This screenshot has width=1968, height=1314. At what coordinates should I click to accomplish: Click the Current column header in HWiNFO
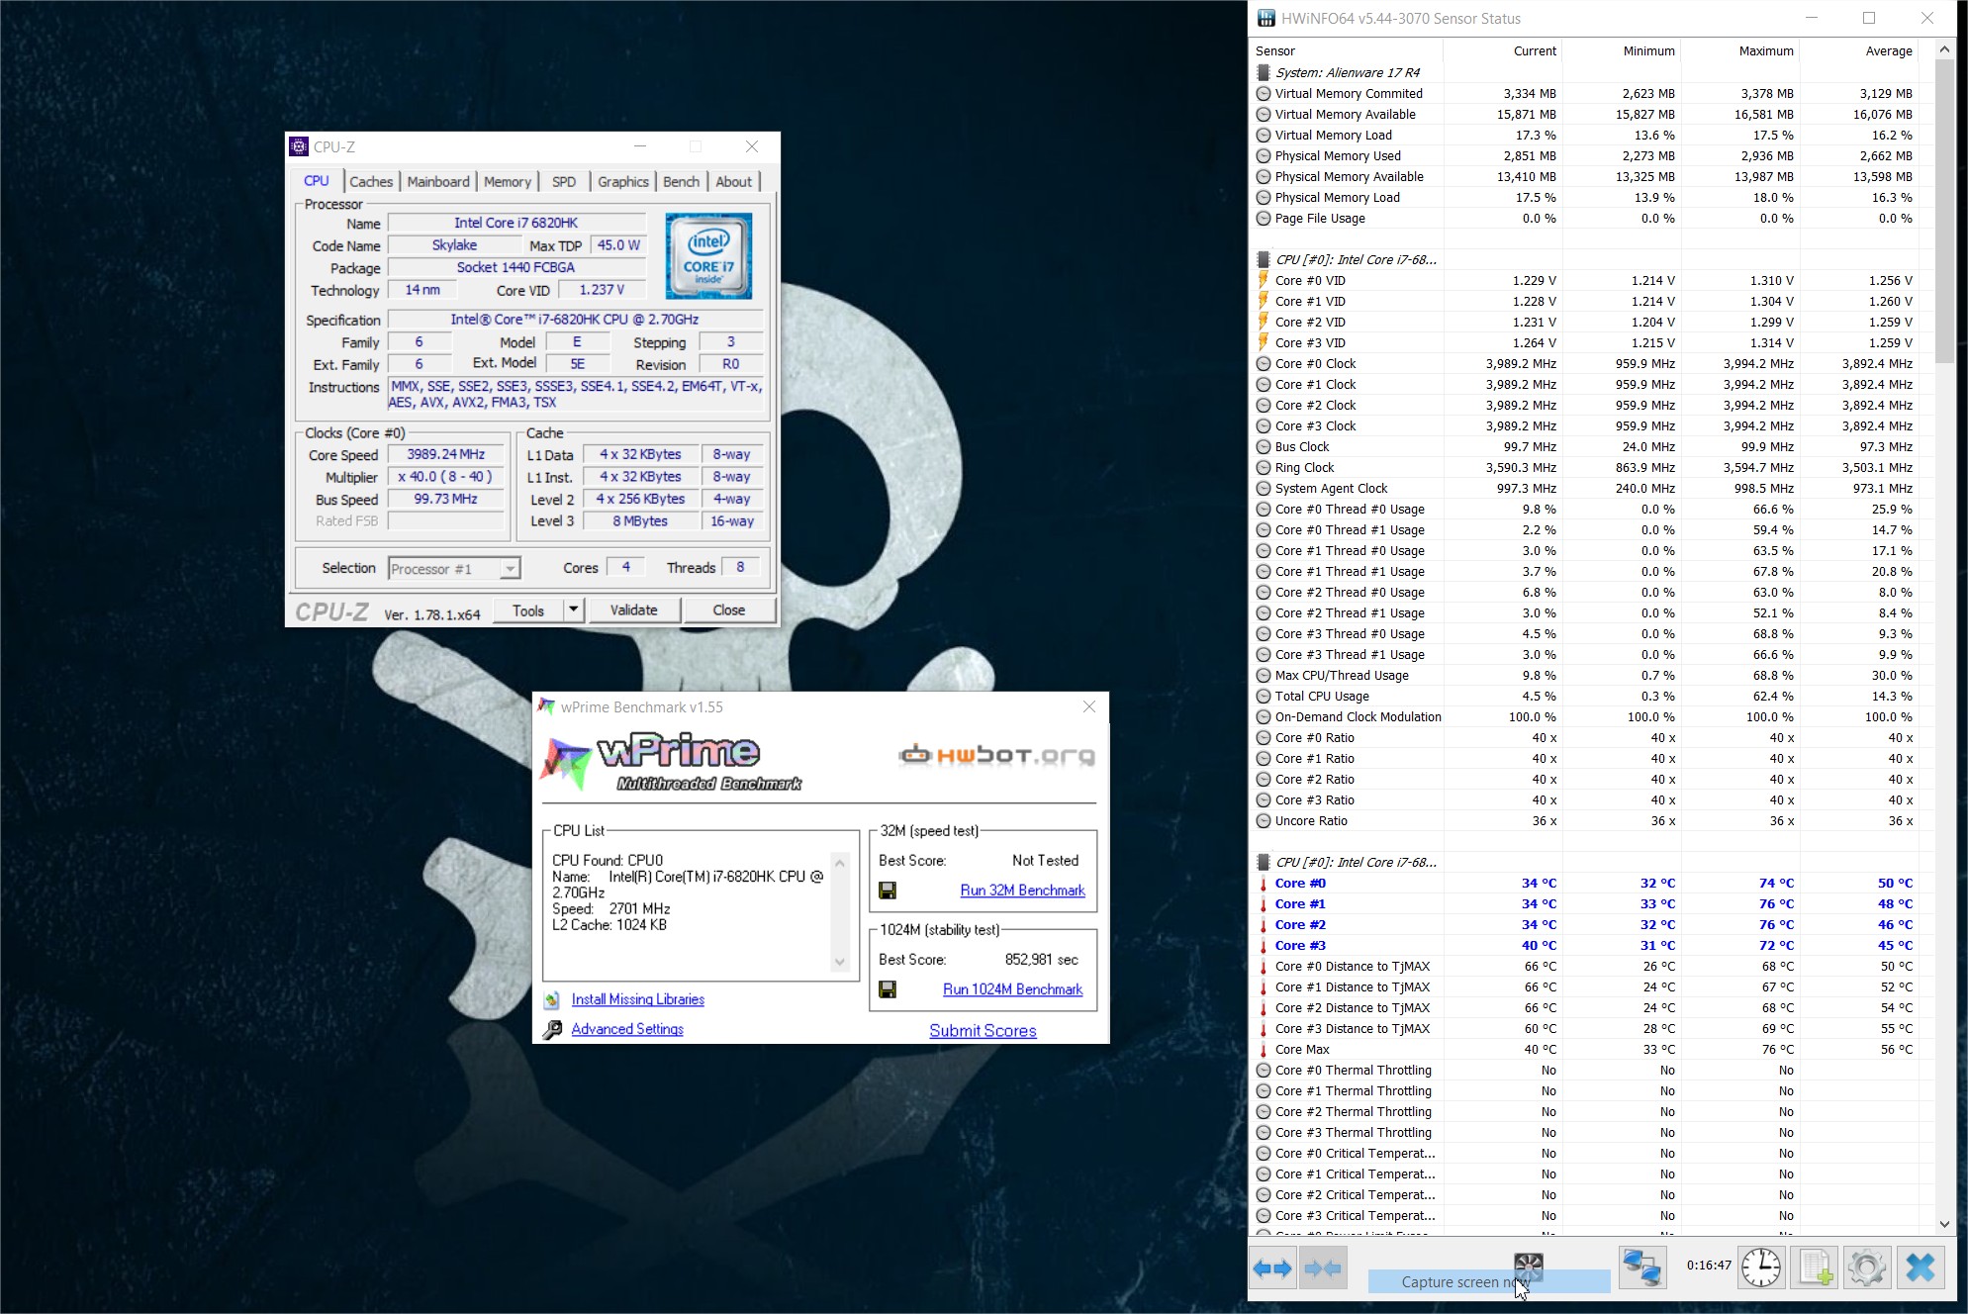(x=1502, y=51)
